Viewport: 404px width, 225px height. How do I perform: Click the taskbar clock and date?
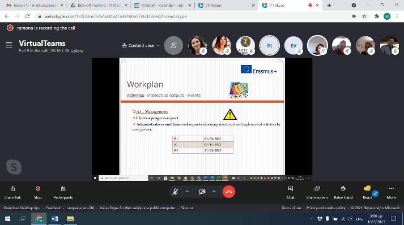(x=376, y=219)
